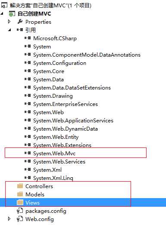Screen dimensions: 166x234
Task: Click the Models folder icon
Action: tap(20, 194)
